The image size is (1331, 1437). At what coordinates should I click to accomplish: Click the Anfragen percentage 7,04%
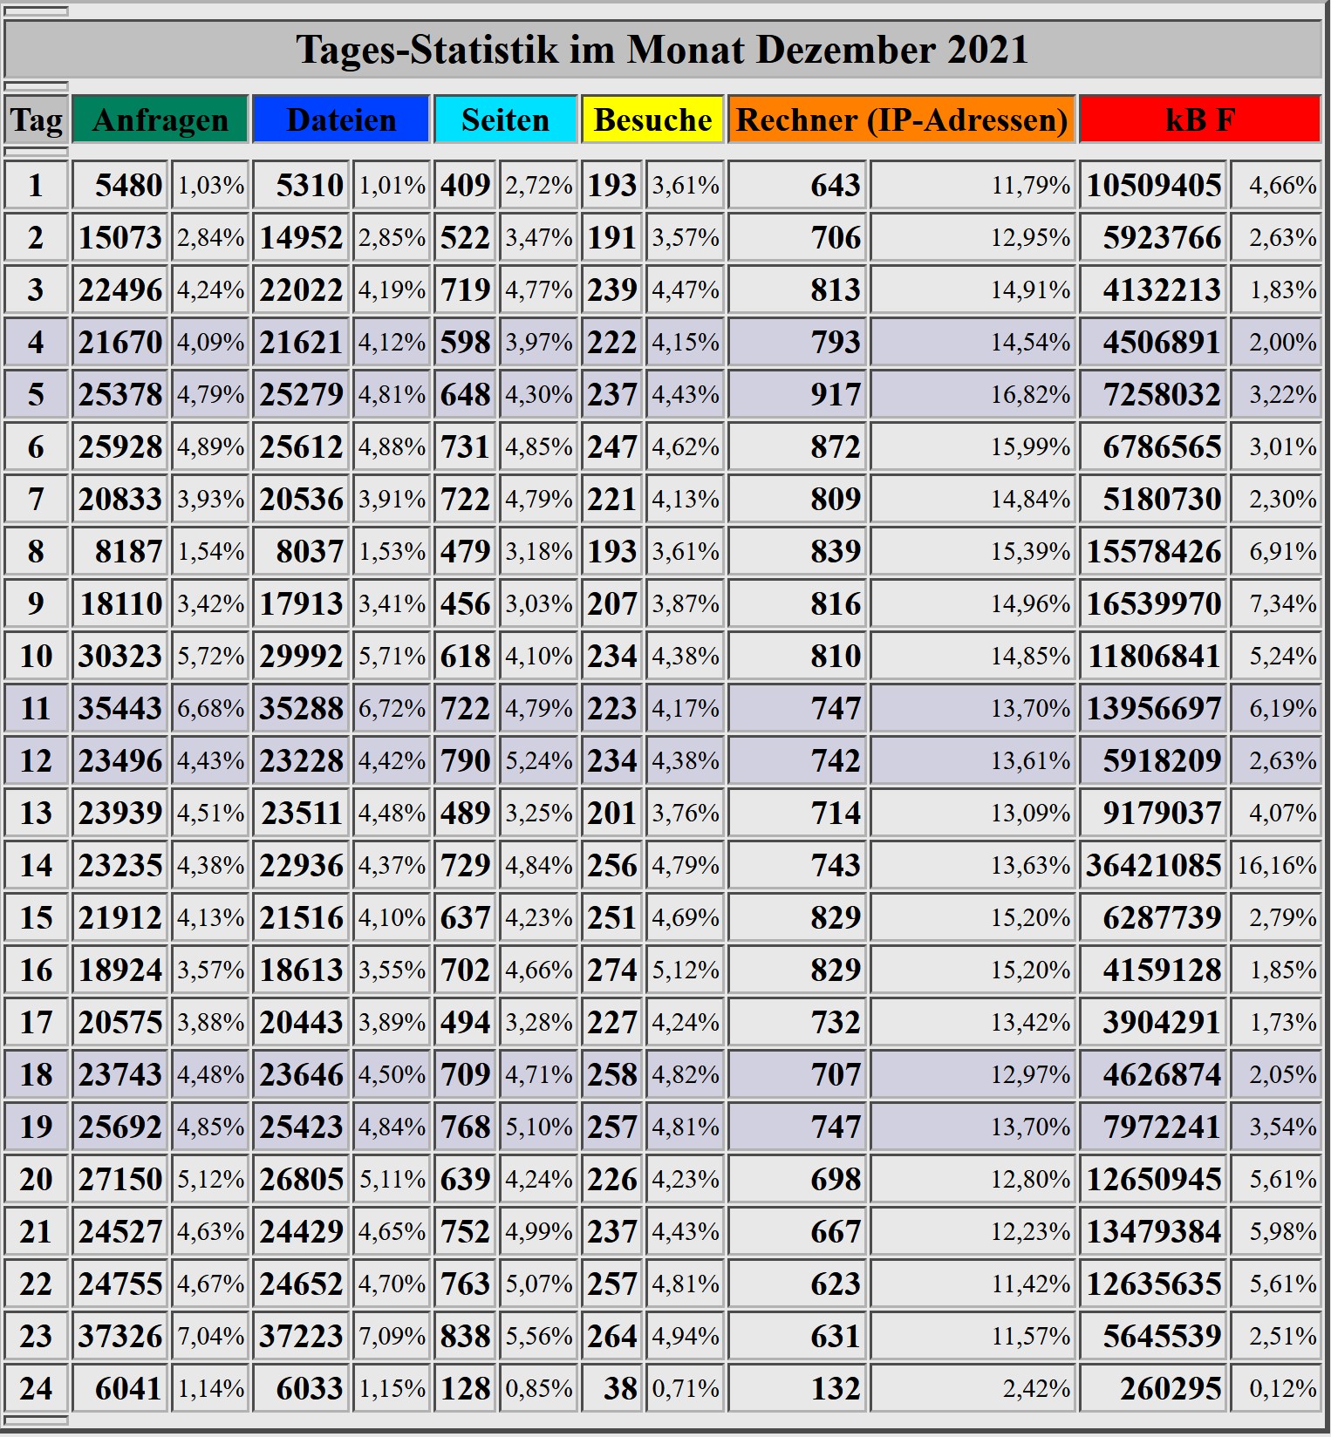click(x=211, y=1336)
